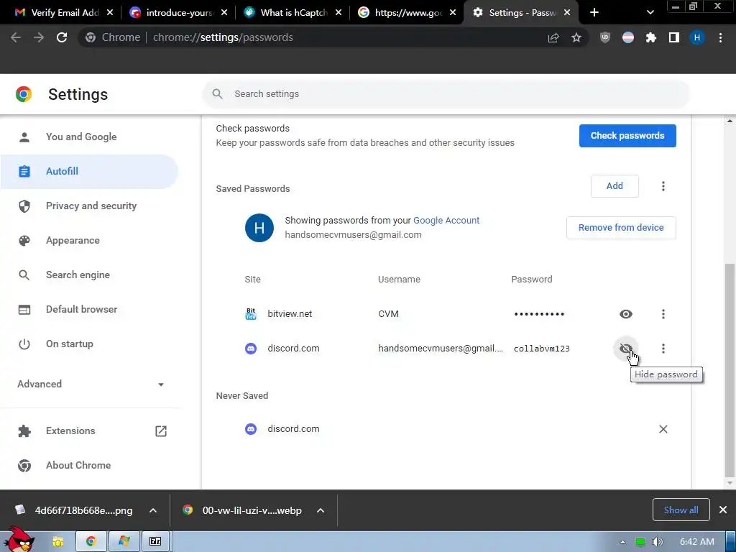Image resolution: width=736 pixels, height=552 pixels.
Task: Close the What is hCaptcha tab
Action: 339,13
